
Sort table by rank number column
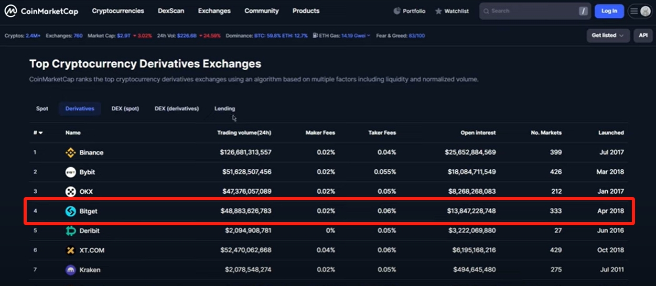point(38,133)
